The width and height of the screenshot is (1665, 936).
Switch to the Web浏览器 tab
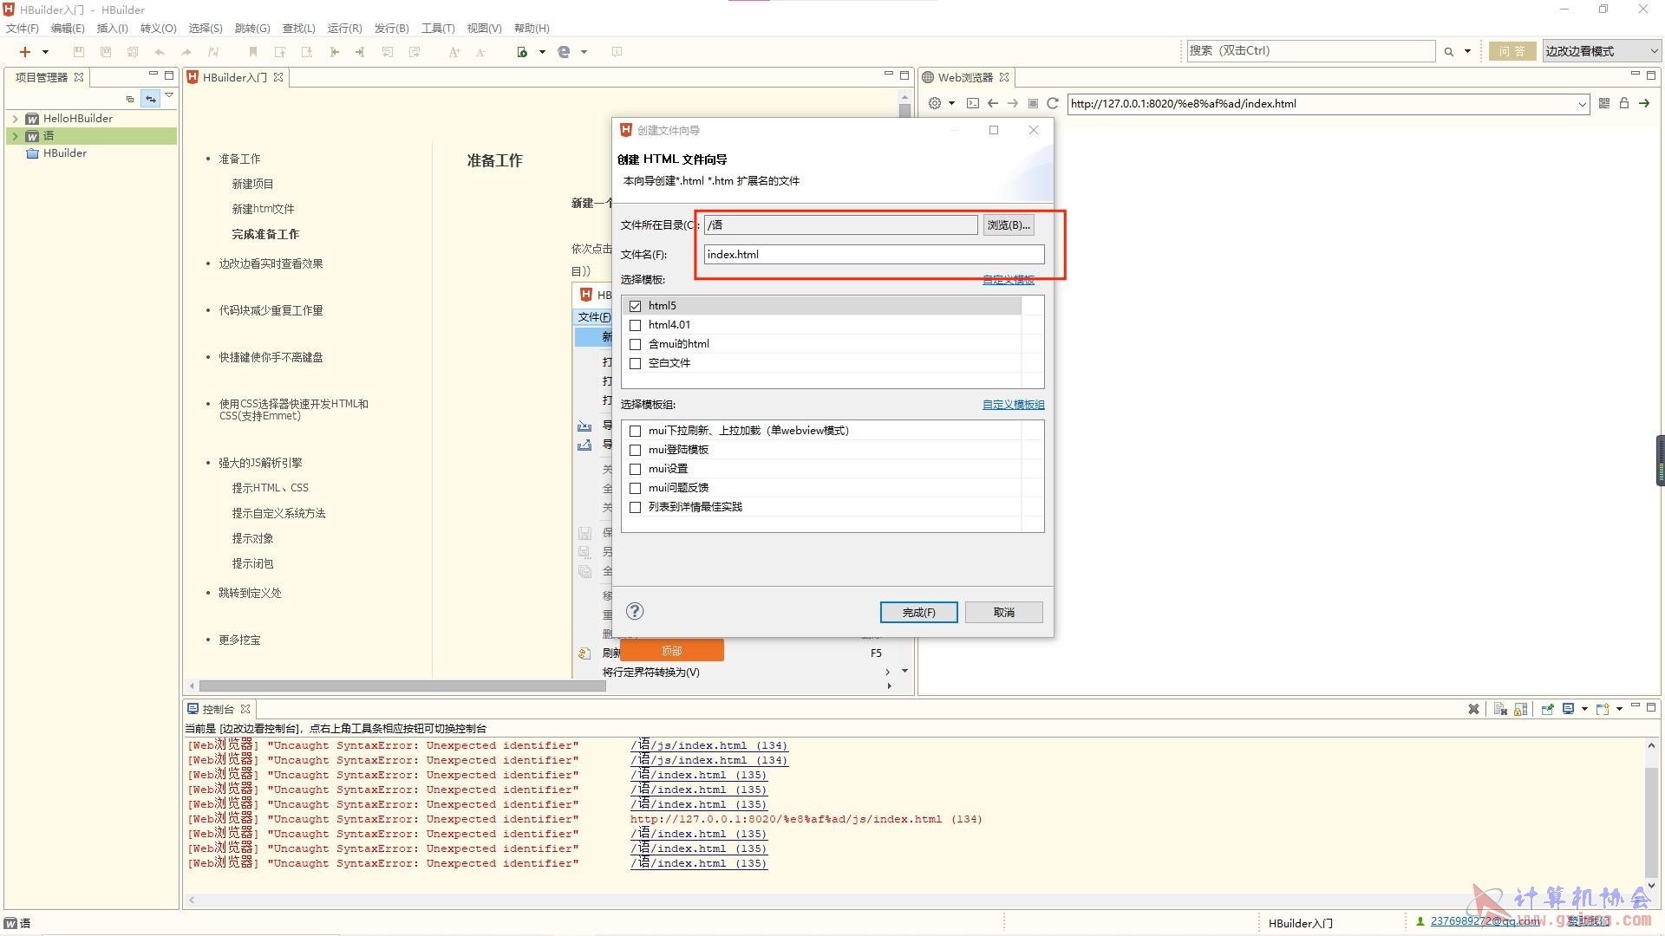(x=965, y=77)
